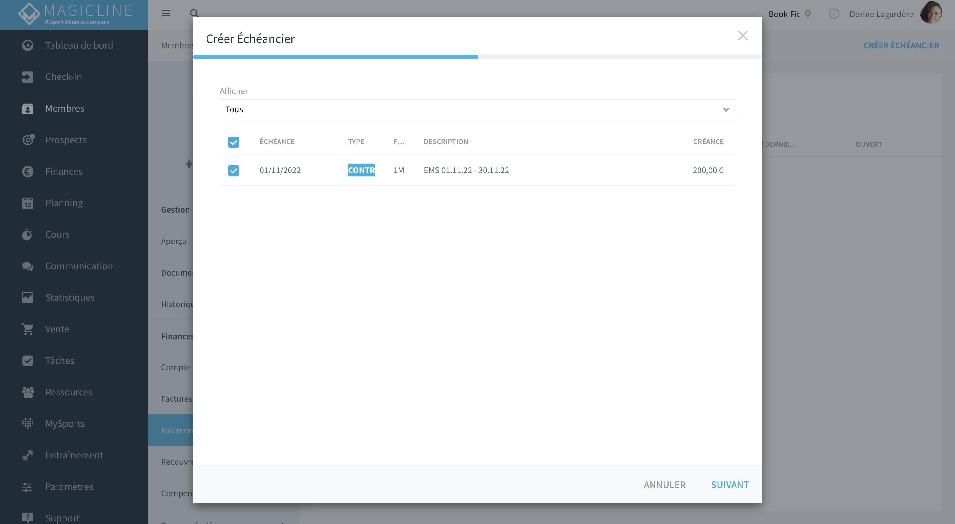Click the dialog progress bar
Viewport: 955px width, 524px height.
477,57
